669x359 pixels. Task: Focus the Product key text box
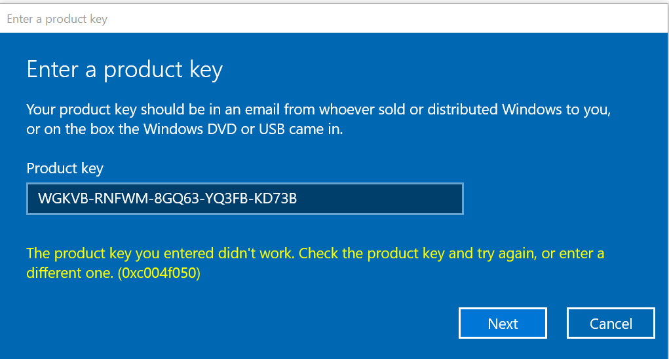point(245,199)
